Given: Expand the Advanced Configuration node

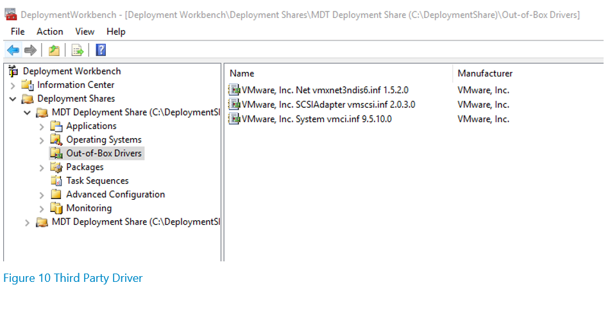Looking at the screenshot, I should pos(42,195).
